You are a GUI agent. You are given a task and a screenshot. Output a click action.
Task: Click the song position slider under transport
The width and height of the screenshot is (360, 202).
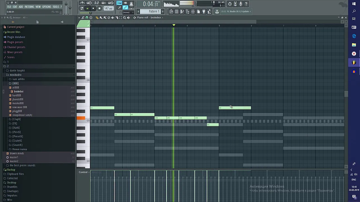(96, 13)
